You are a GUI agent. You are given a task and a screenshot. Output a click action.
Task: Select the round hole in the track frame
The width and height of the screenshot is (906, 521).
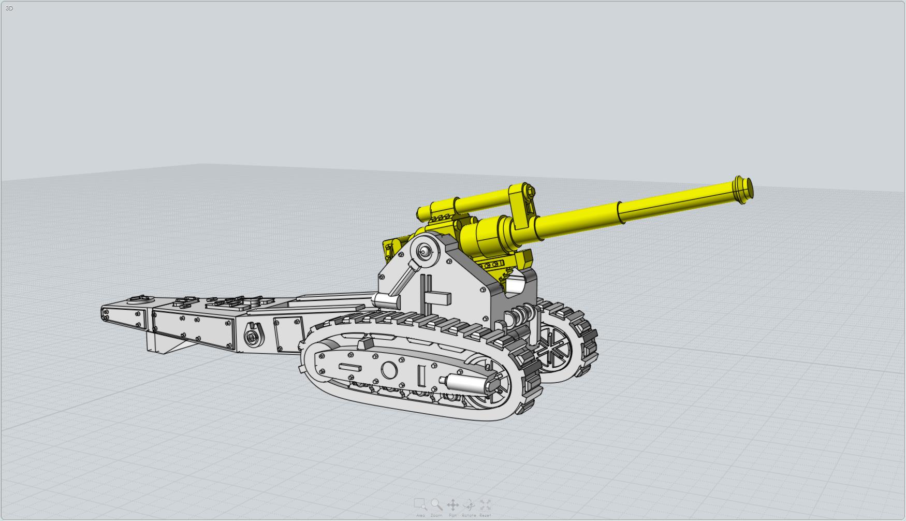tap(389, 370)
